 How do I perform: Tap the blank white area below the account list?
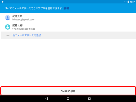coord(68,63)
